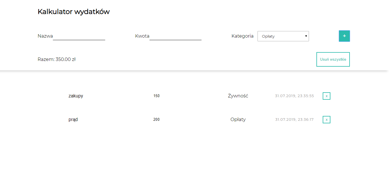Click the Kategoria label

(x=242, y=36)
